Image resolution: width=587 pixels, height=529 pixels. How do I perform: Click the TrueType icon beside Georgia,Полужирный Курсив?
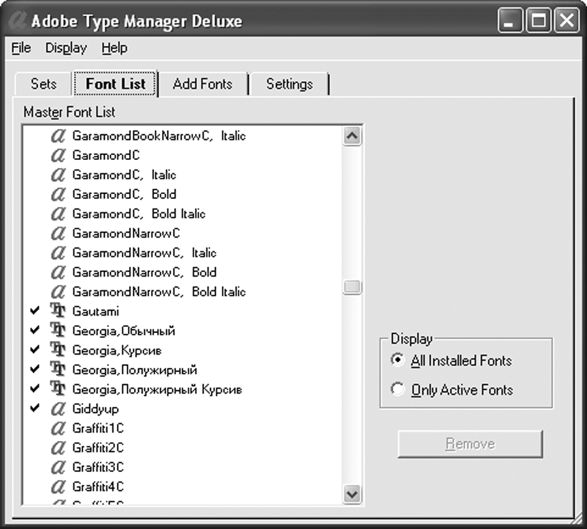click(58, 388)
